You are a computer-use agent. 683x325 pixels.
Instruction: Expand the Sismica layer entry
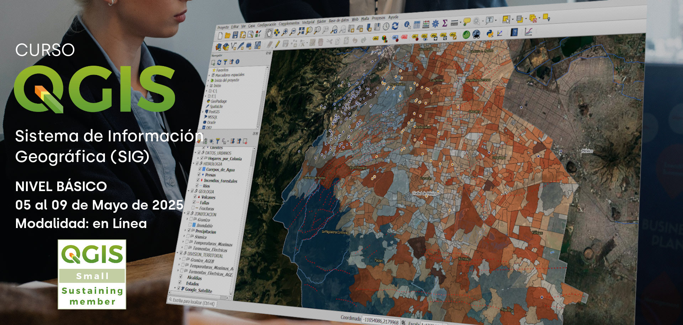[x=184, y=235]
